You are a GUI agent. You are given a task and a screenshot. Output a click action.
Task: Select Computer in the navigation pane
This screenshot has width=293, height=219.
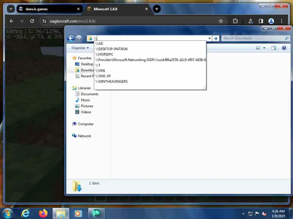click(86, 124)
